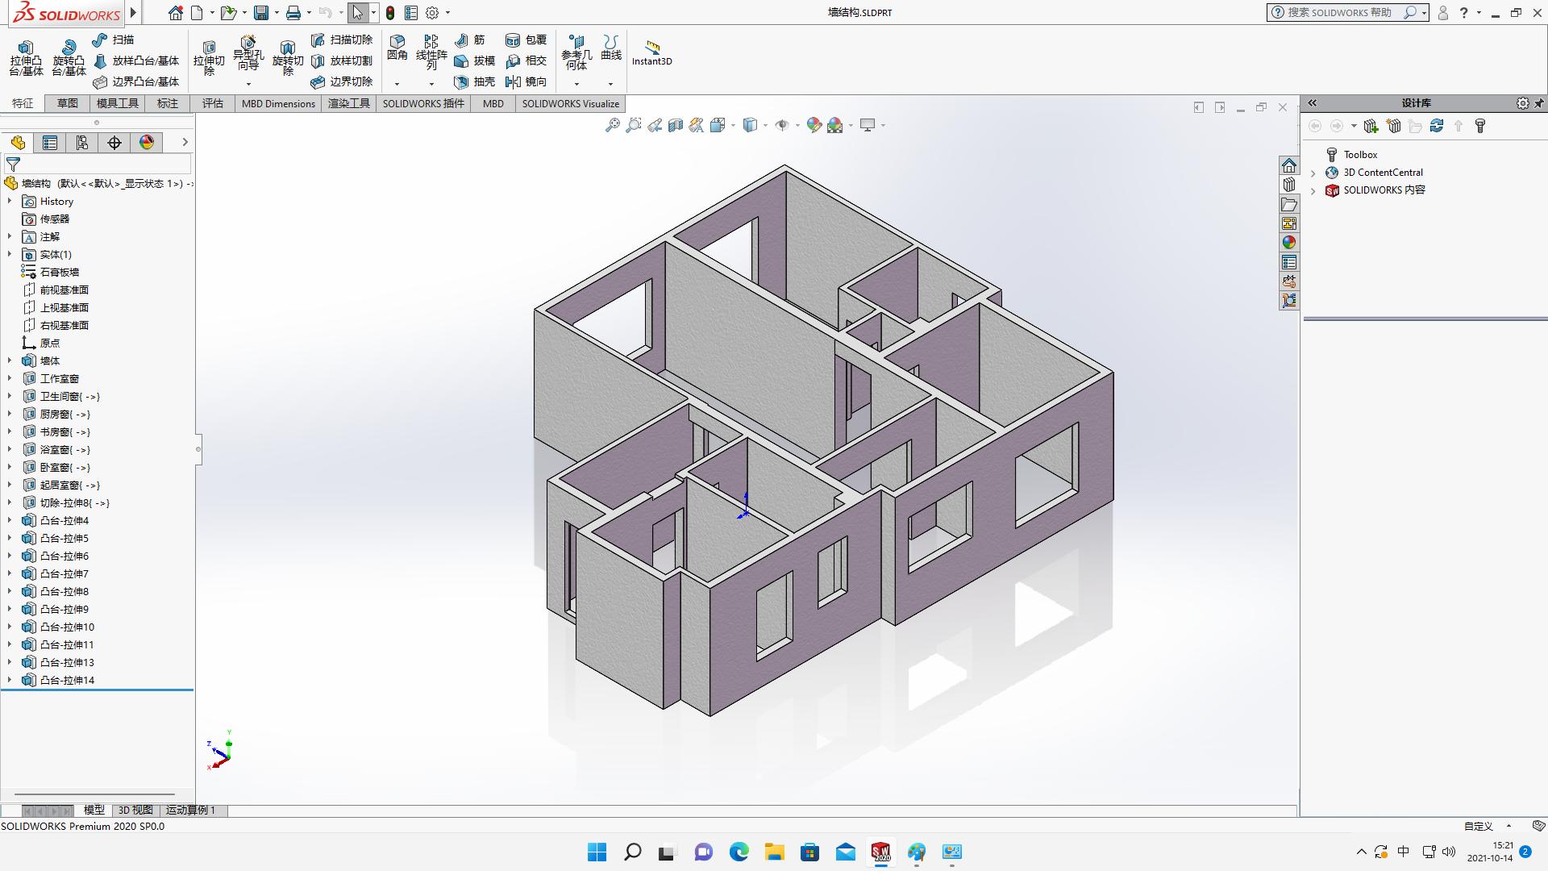Toggle Hide/Show Items eye icon
Screen dimensions: 1548x871
click(x=781, y=125)
